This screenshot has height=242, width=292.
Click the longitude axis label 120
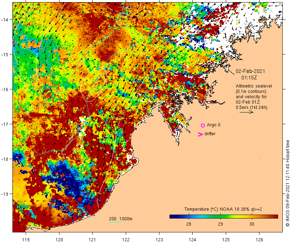tap(59, 240)
